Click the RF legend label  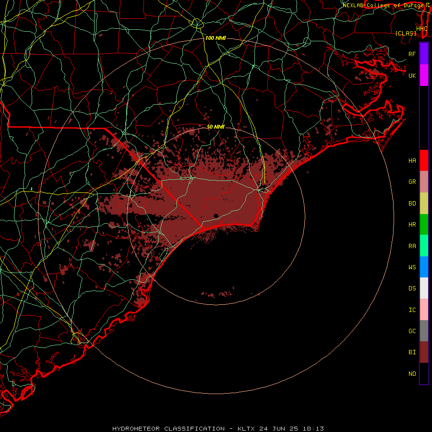click(x=412, y=54)
